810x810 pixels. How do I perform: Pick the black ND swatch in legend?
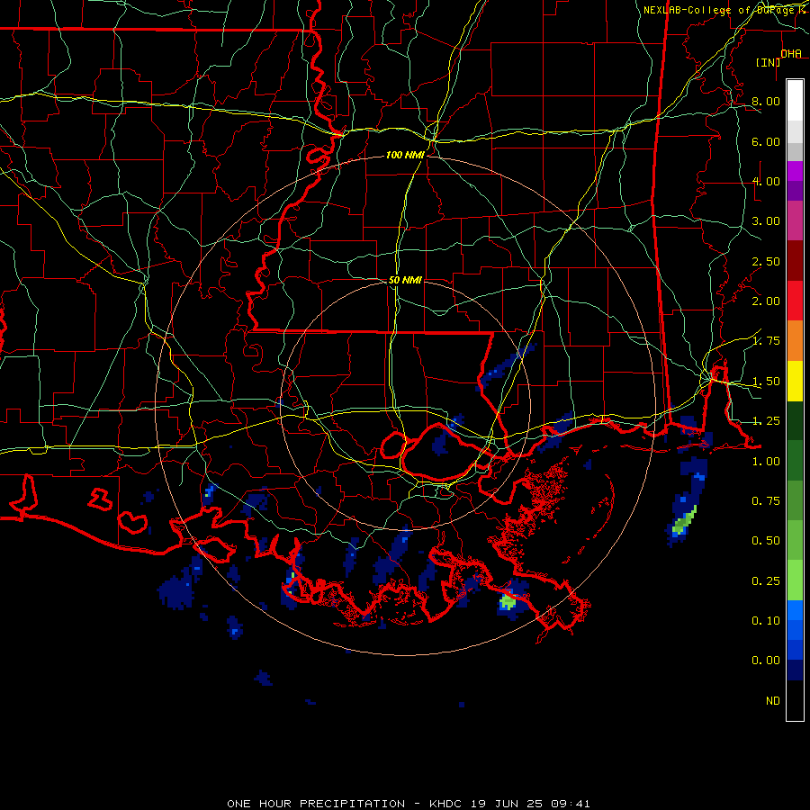[x=795, y=700]
